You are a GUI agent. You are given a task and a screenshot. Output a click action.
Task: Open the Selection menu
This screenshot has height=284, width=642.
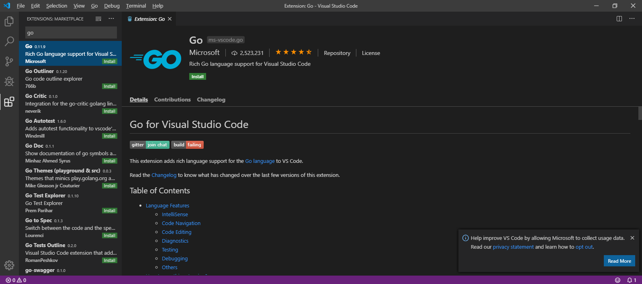tap(57, 6)
